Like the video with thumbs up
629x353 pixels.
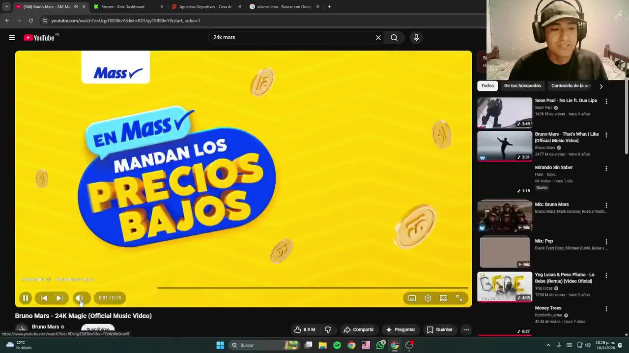pyautogui.click(x=305, y=329)
